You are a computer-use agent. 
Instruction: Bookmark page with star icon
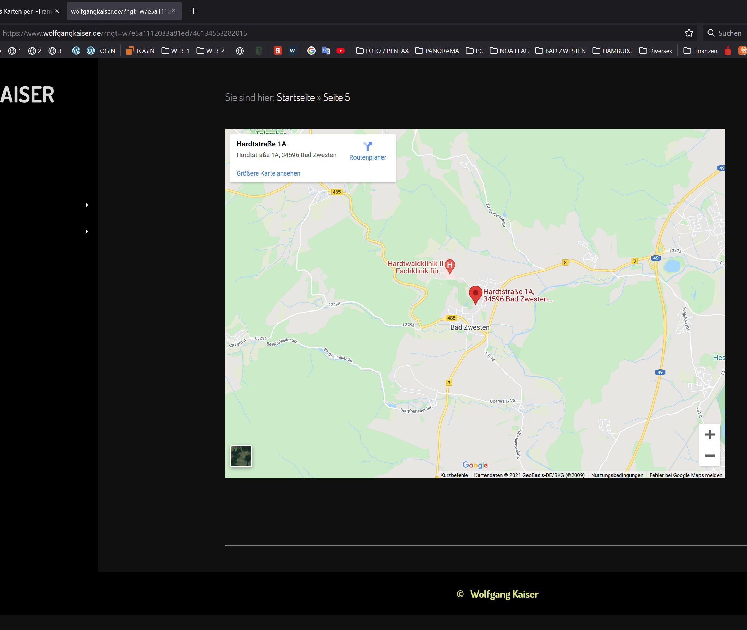689,33
